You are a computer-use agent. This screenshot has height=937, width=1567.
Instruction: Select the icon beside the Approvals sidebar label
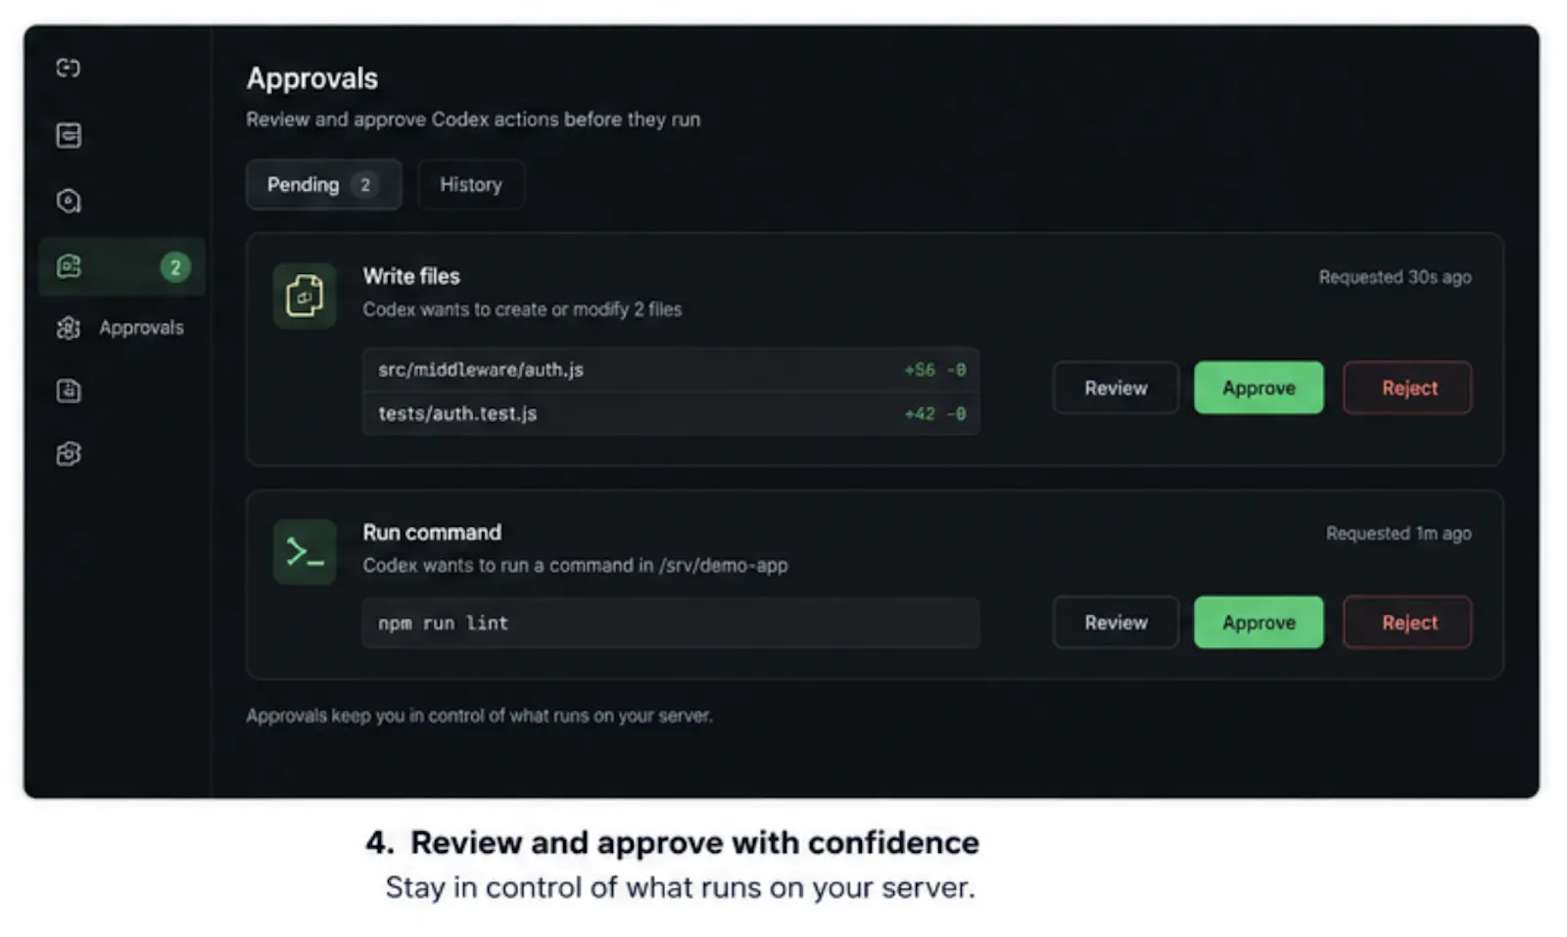click(x=68, y=328)
